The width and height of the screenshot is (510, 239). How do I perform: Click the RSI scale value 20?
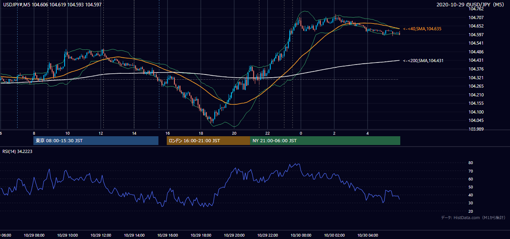tap(470, 212)
